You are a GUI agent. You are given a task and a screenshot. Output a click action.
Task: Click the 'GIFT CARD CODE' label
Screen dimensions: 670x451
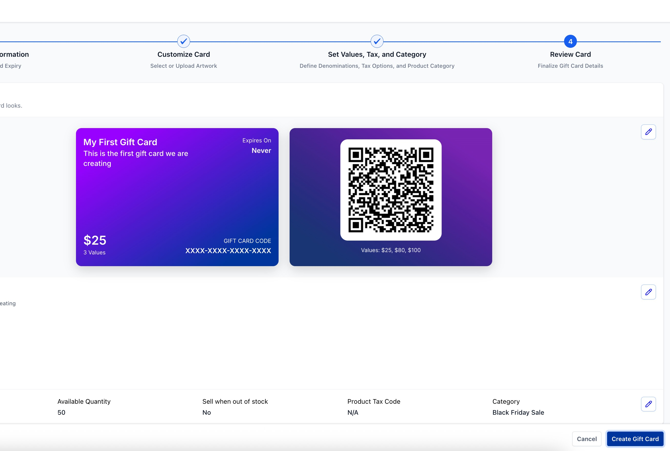[x=247, y=241]
